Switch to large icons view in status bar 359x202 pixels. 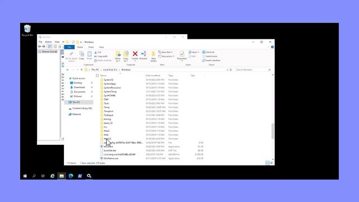pos(271,163)
